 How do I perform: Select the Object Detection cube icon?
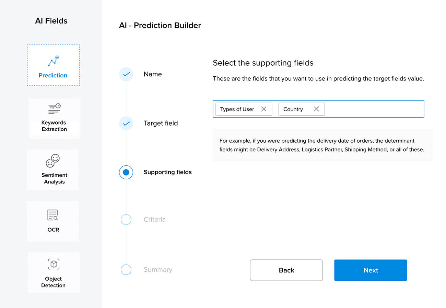point(54,264)
